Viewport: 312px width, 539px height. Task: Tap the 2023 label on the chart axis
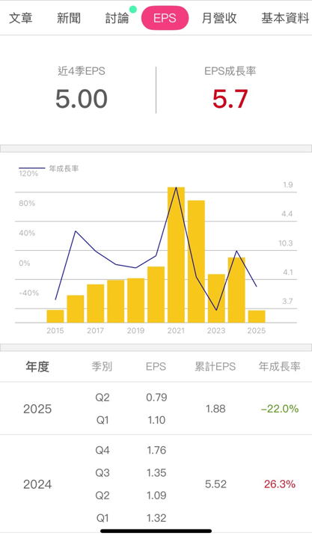tap(216, 331)
